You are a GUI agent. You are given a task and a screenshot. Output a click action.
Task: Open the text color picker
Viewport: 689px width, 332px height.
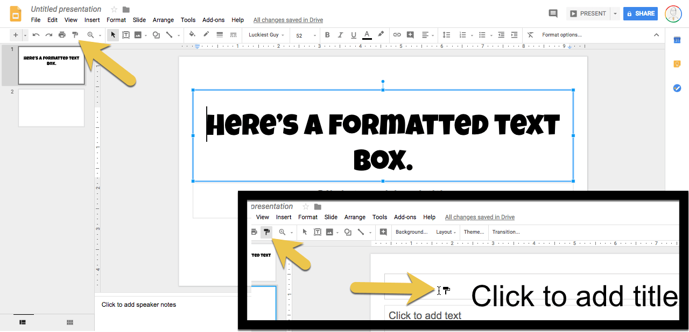(x=367, y=34)
